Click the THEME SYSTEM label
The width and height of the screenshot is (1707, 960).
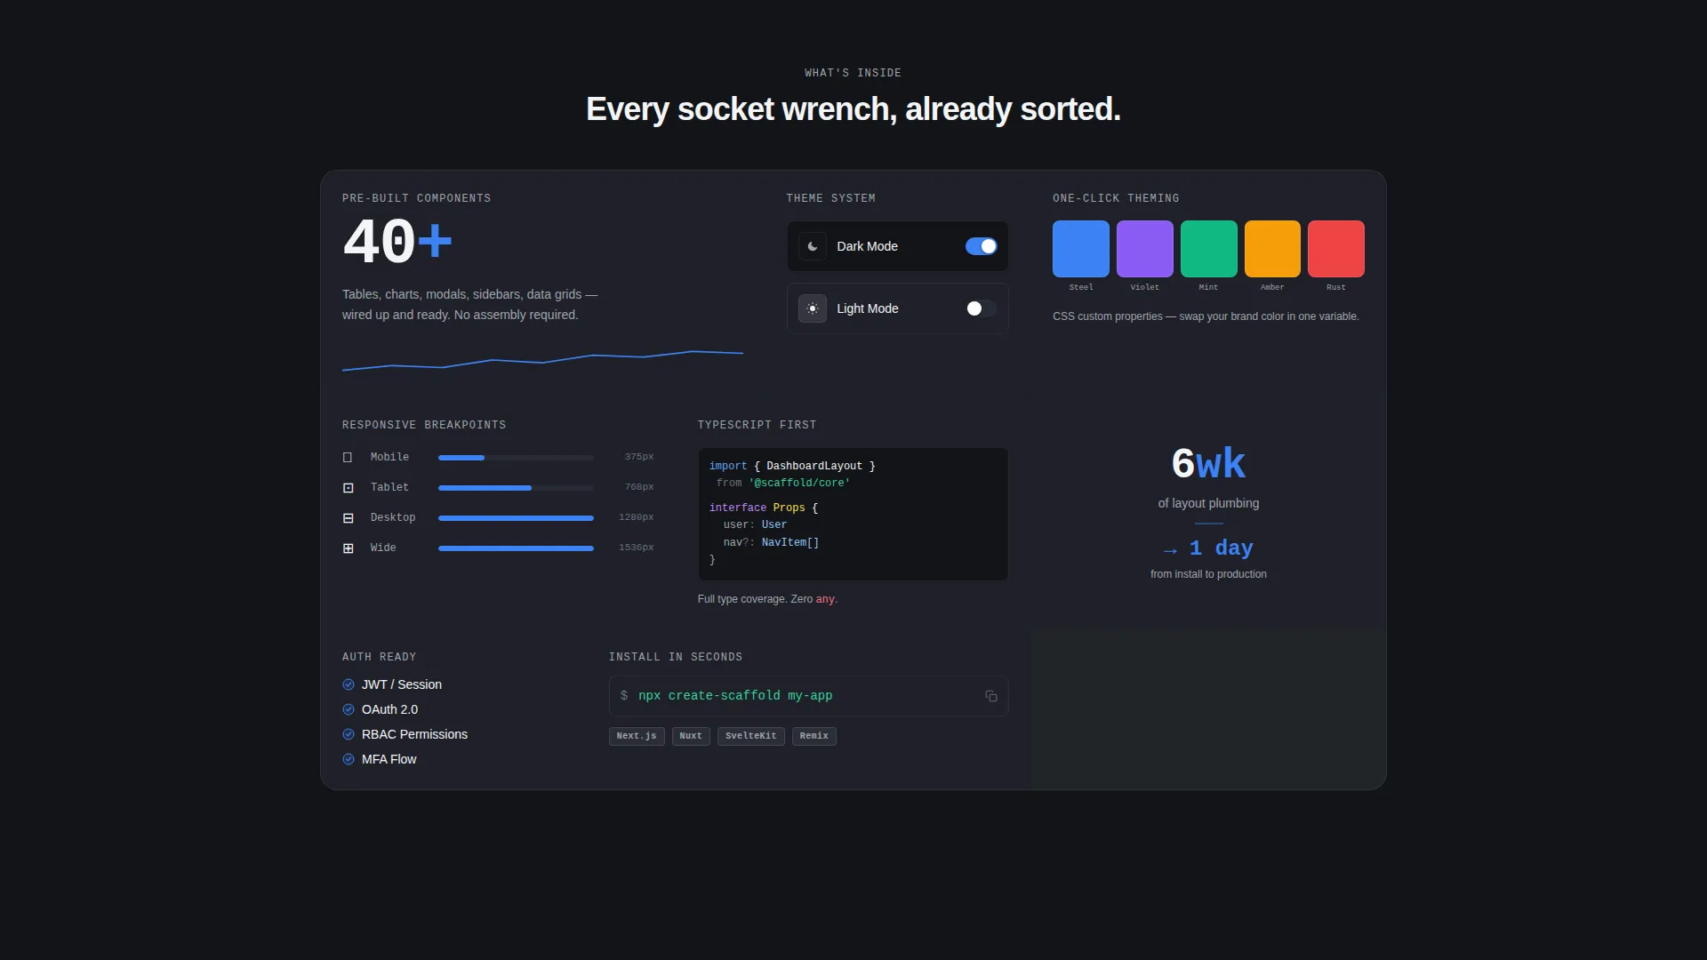[831, 198]
